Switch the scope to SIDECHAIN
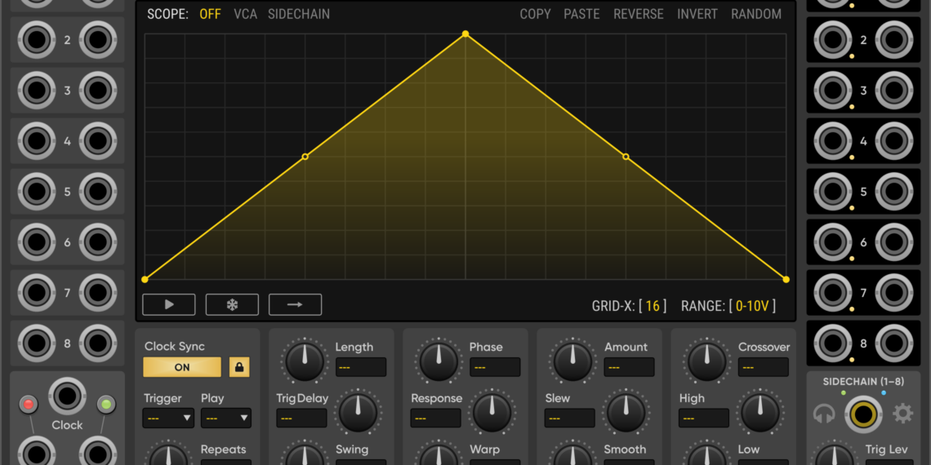The image size is (931, 465). 299,14
